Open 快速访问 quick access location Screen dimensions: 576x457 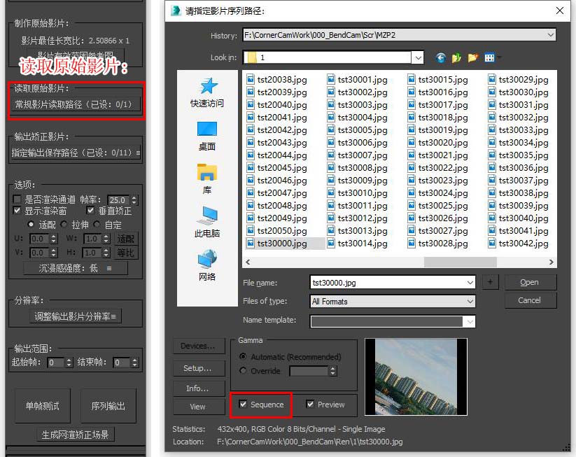click(x=207, y=92)
